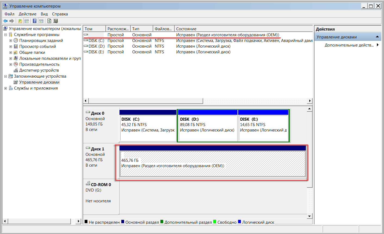Image resolution: width=384 pixels, height=234 pixels.
Task: Collapse the Управление дисками actions section
Action: point(377,37)
